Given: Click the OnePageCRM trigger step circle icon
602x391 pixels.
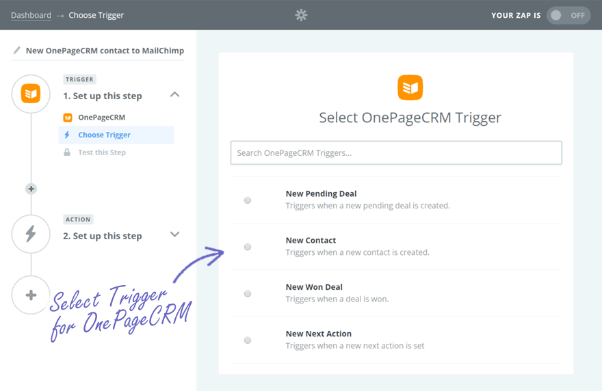Looking at the screenshot, I should (31, 94).
